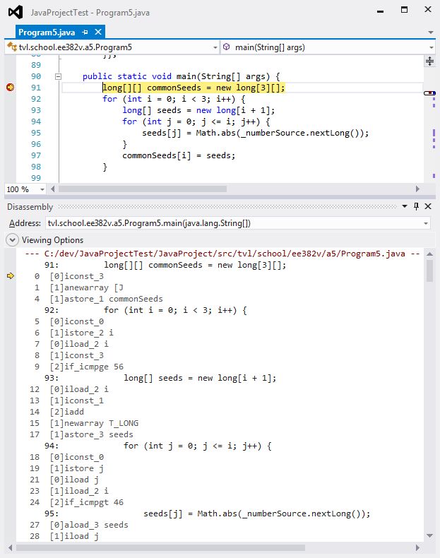Open the document list dropdown arrow
The width and height of the screenshot is (440, 558).
tap(431, 32)
